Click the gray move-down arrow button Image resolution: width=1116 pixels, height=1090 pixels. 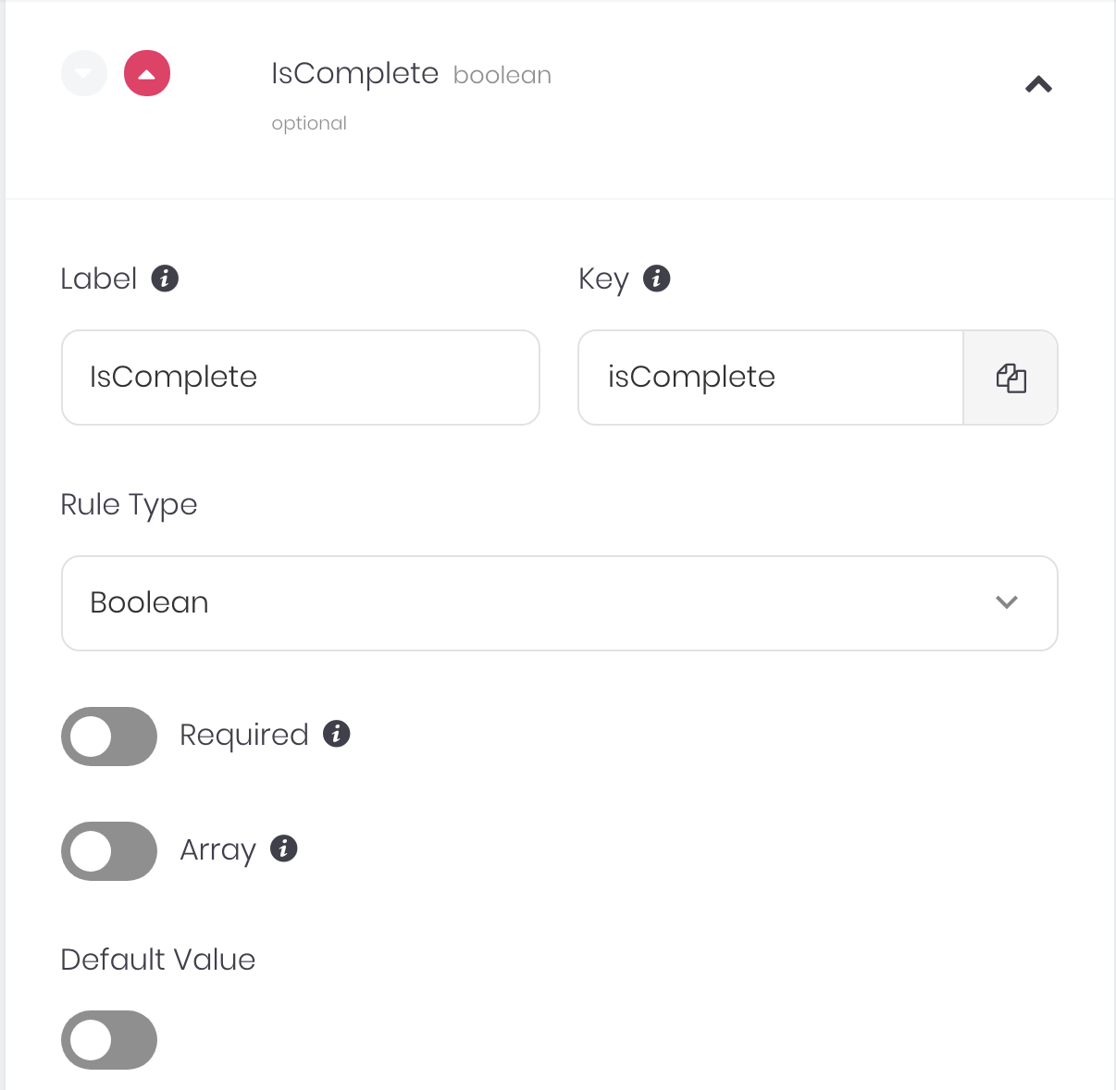click(x=84, y=73)
